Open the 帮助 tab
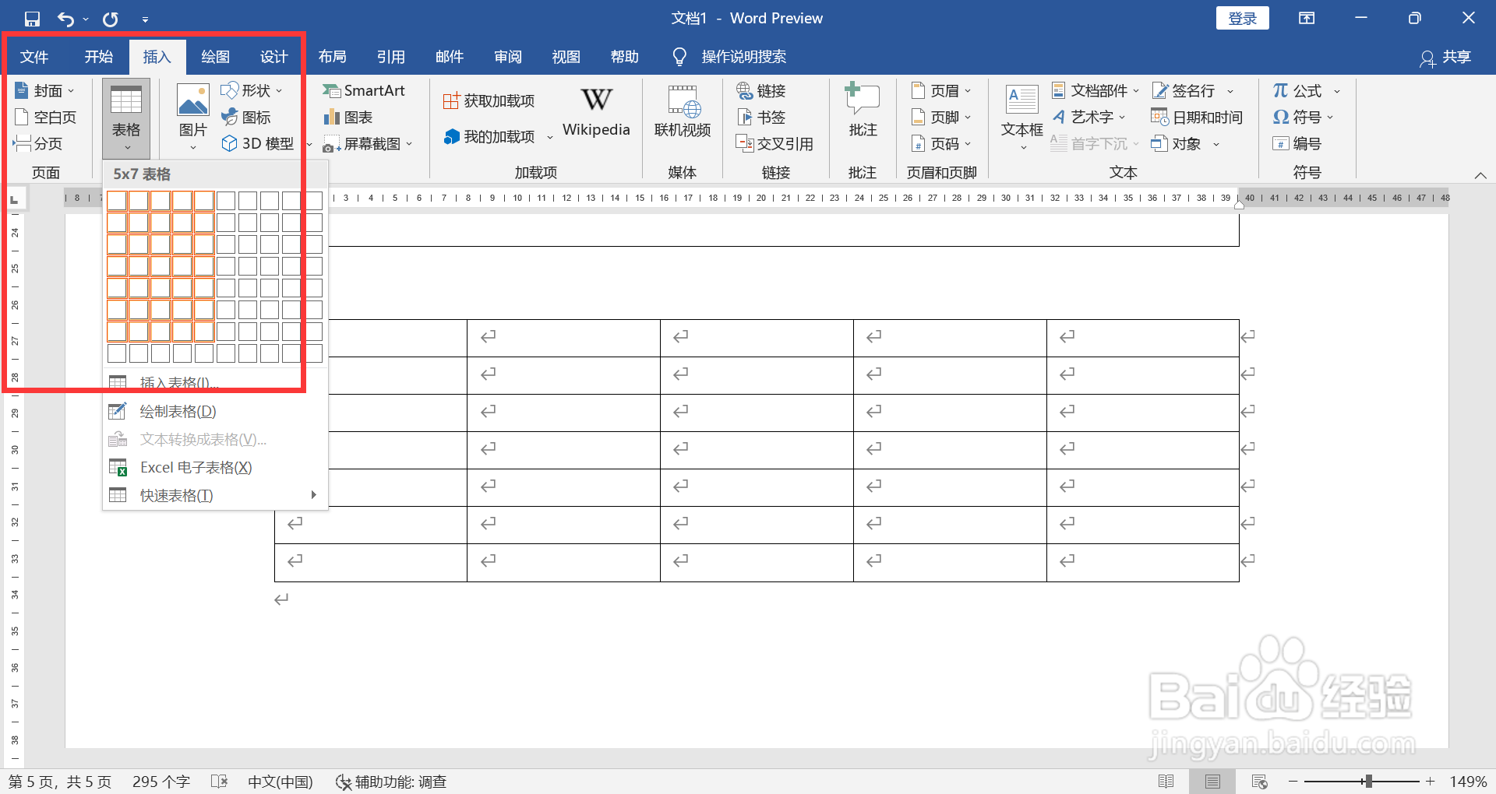1496x794 pixels. 624,57
